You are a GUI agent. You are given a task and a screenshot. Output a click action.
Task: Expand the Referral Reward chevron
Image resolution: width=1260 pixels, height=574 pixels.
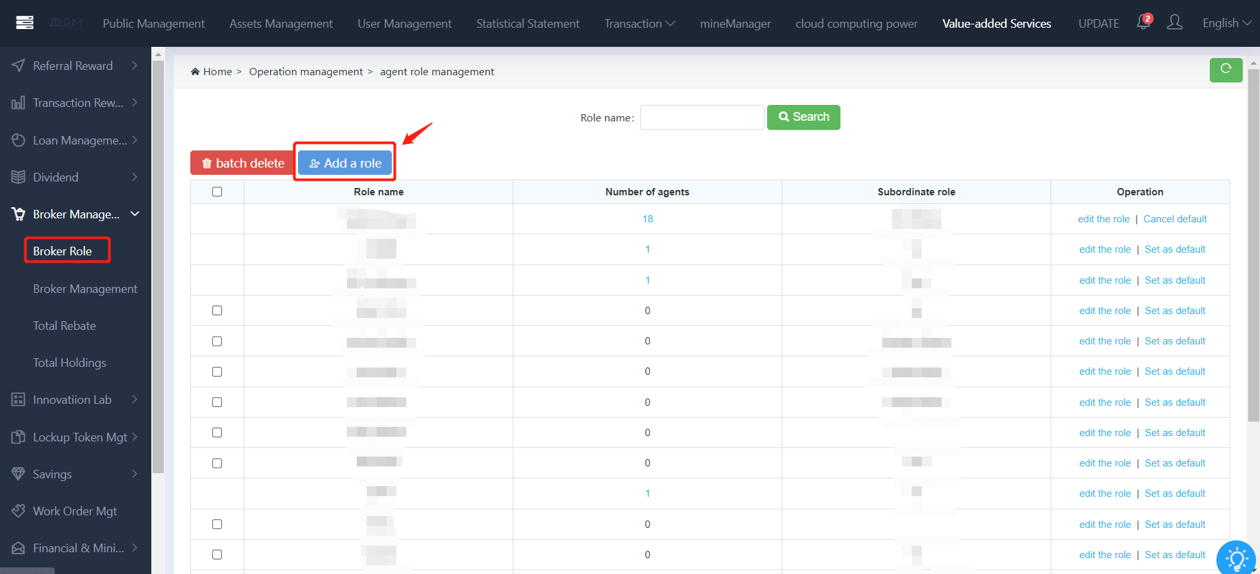click(135, 65)
